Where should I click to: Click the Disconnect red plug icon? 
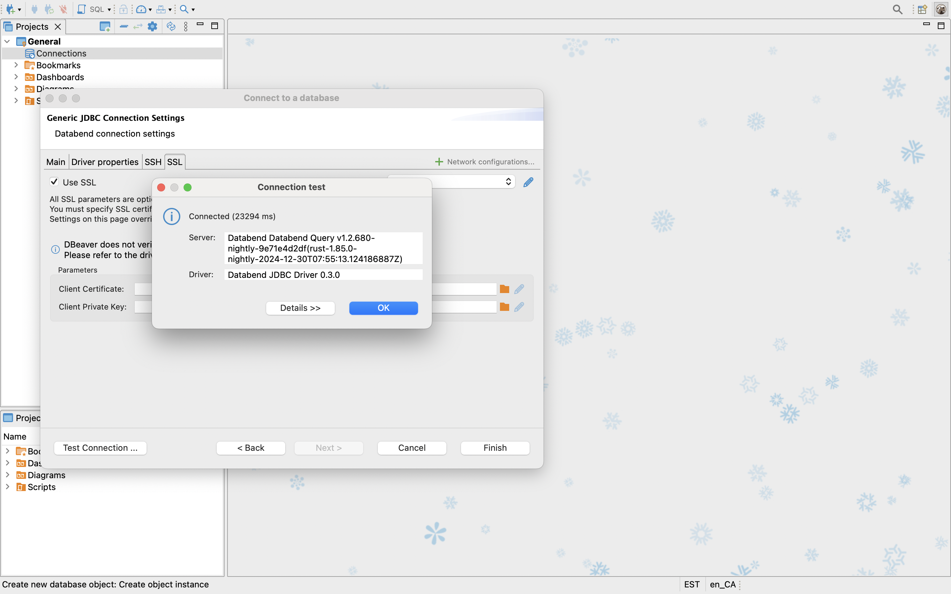(x=63, y=9)
